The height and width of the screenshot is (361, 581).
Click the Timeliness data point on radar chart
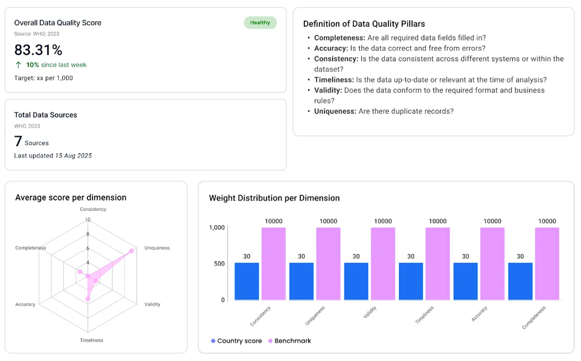coord(88,299)
